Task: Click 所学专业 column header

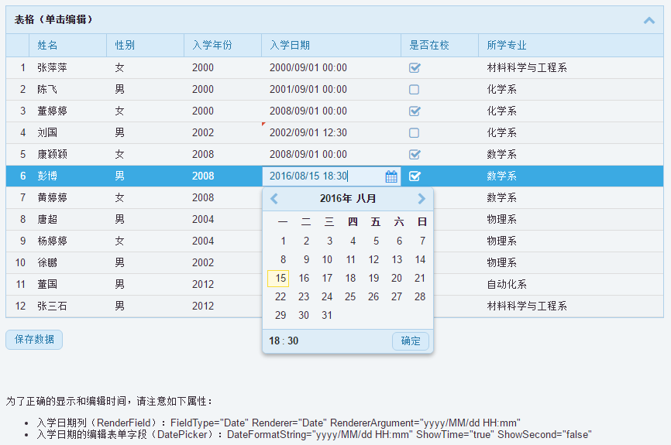Action: click(x=507, y=46)
